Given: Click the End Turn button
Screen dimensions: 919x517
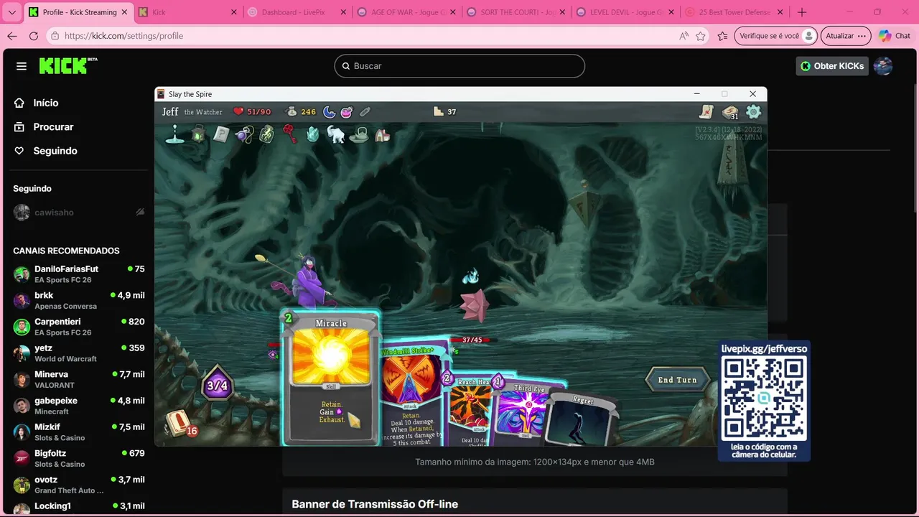Looking at the screenshot, I should (678, 380).
